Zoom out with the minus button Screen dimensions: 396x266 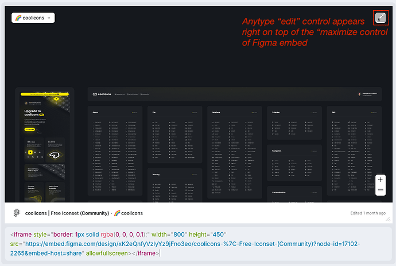381,190
